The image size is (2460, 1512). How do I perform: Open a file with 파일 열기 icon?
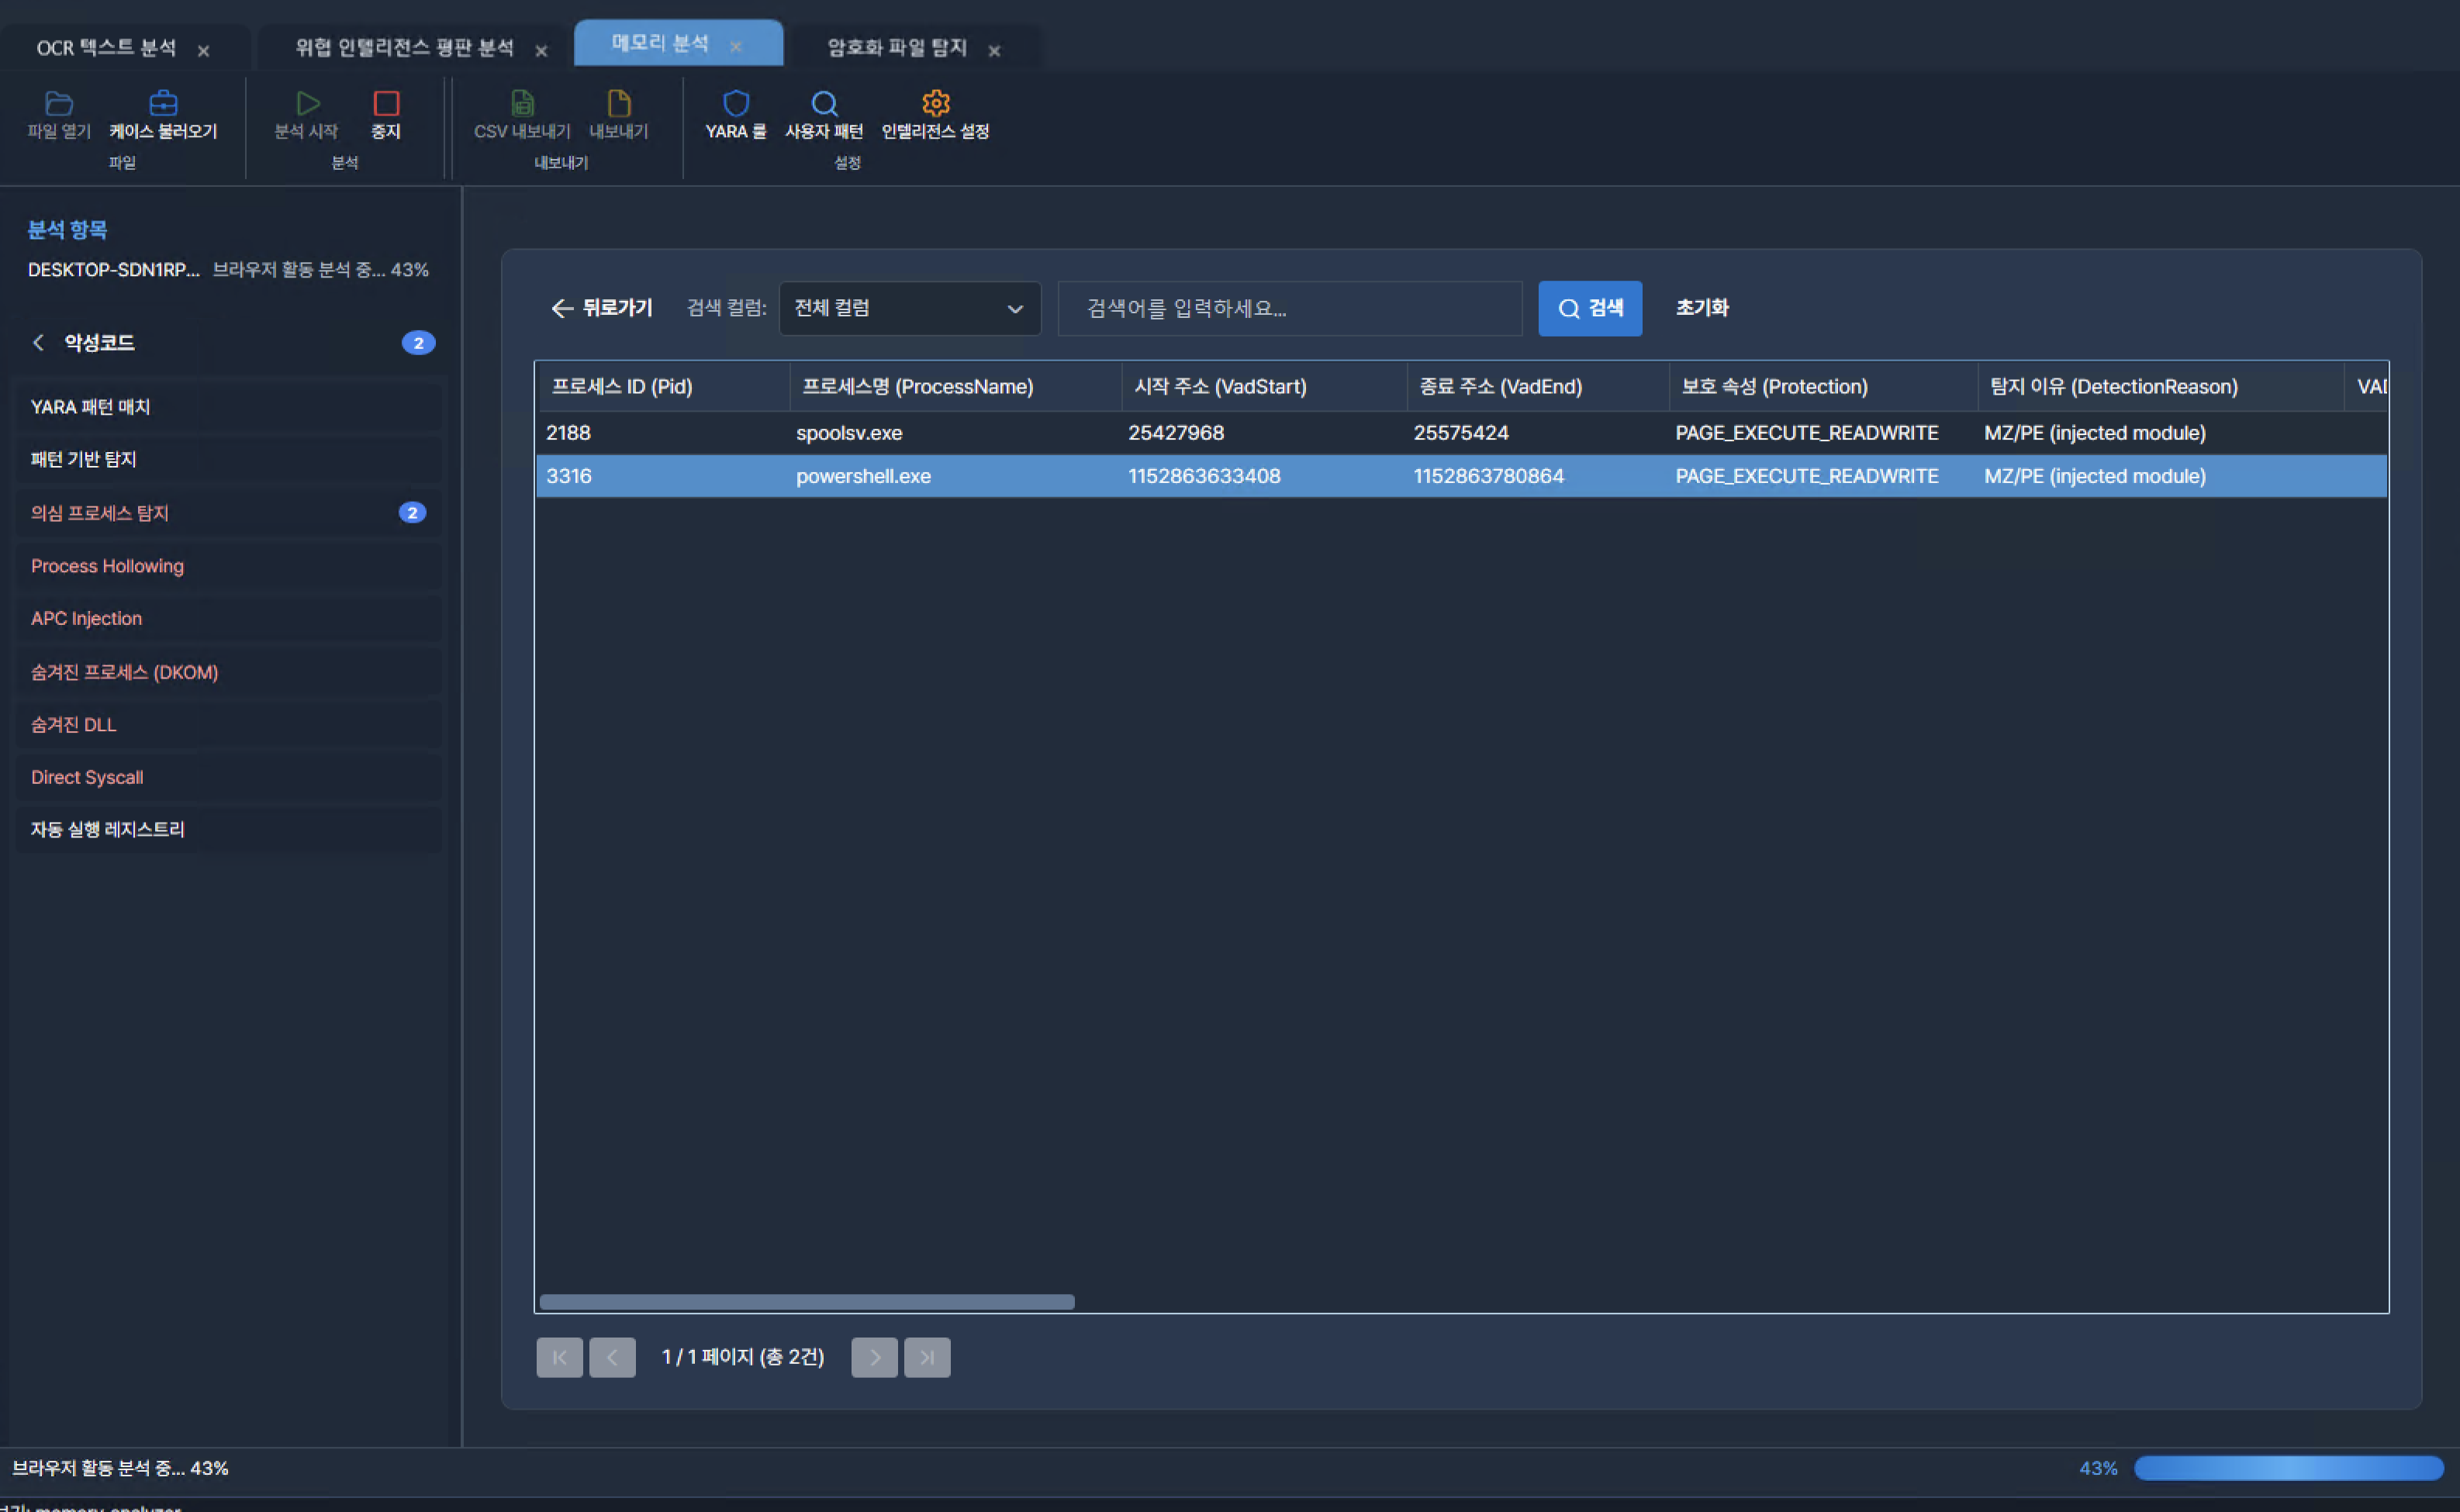pos(59,103)
